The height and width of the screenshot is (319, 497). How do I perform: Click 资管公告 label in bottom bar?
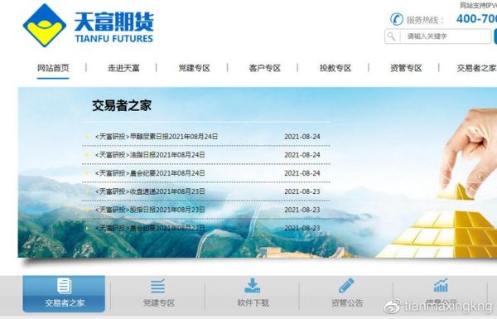click(347, 302)
